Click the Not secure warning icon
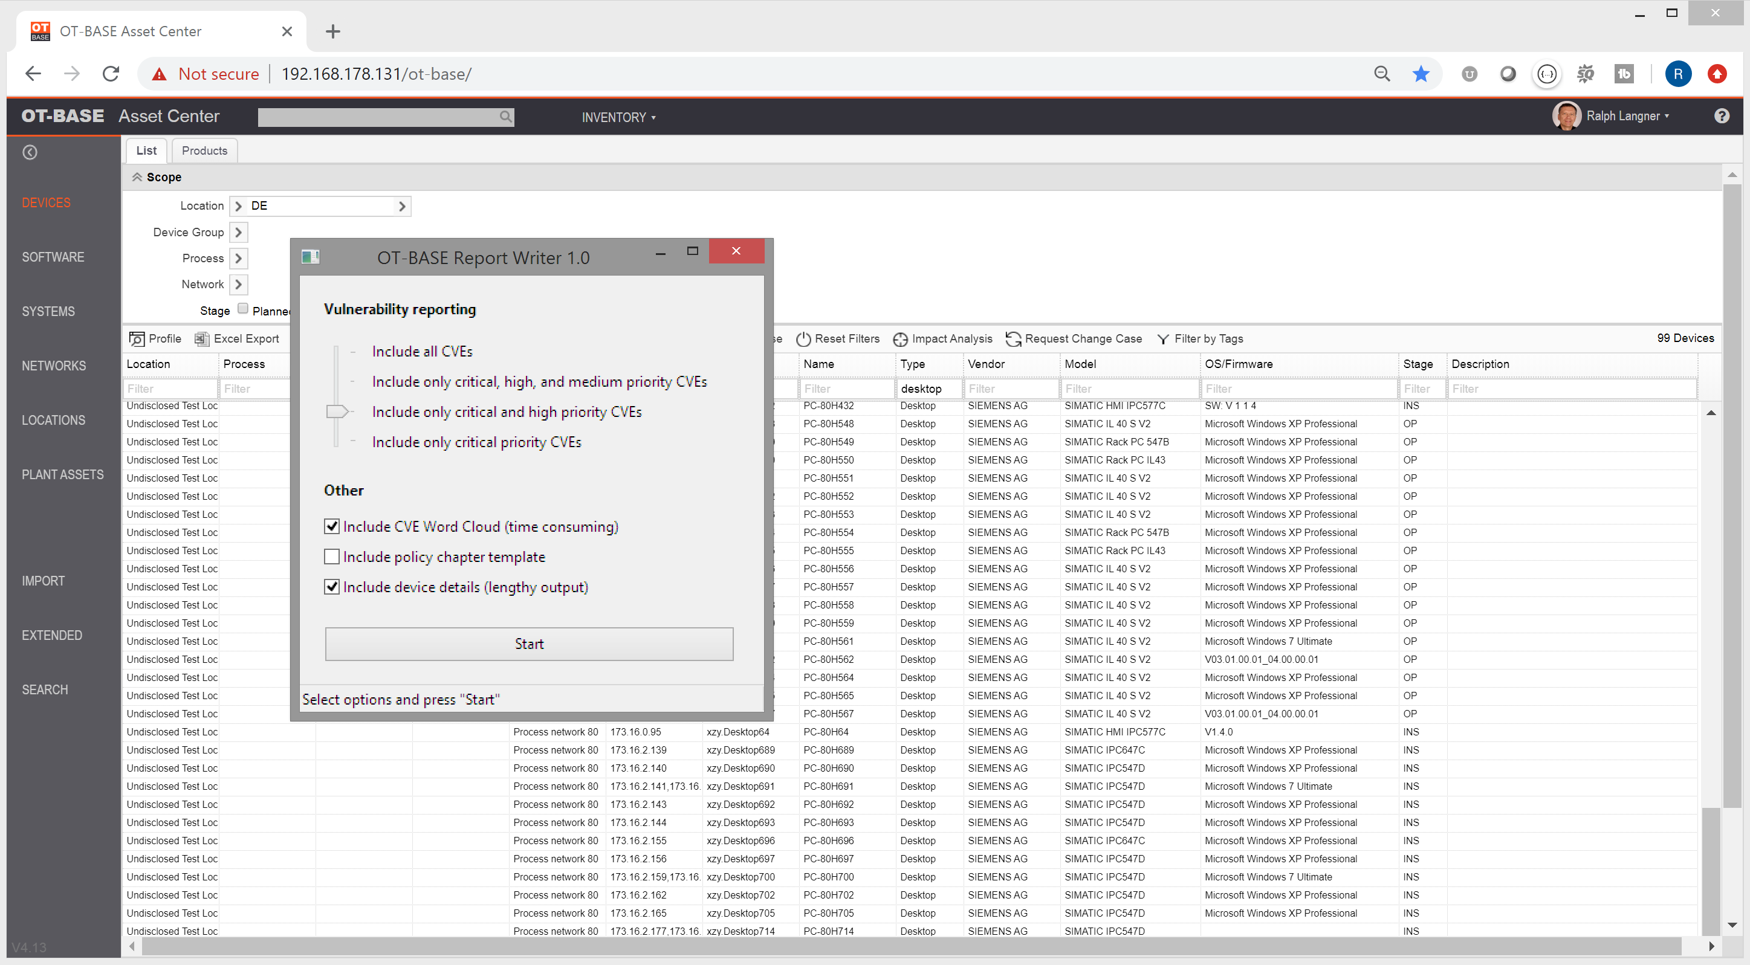This screenshot has height=965, width=1750. (x=159, y=74)
